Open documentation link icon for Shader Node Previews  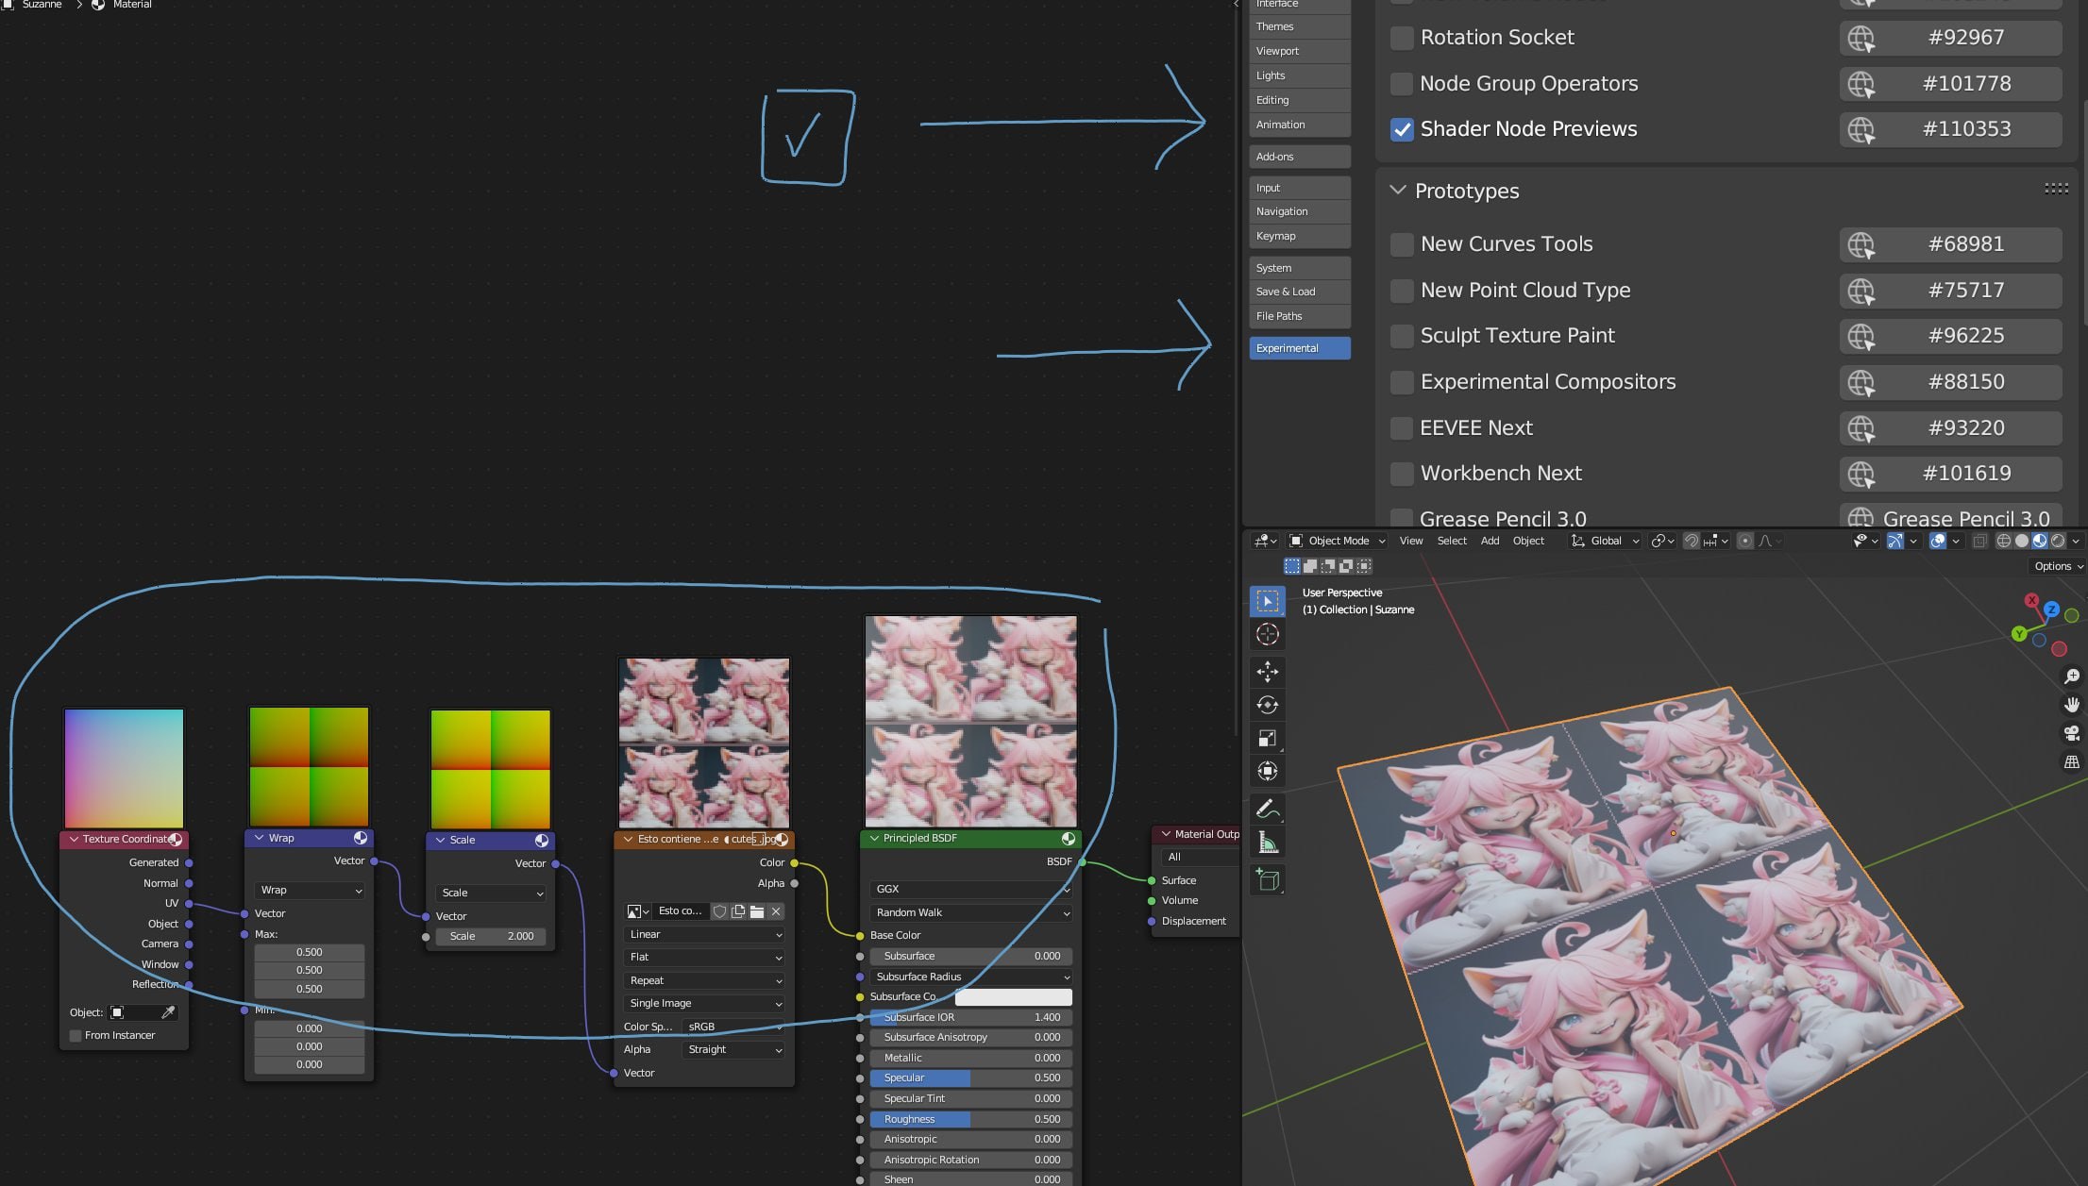click(1861, 129)
